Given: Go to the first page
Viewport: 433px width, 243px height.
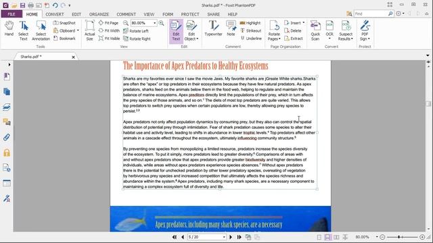Looking at the screenshot, I should pos(175,237).
